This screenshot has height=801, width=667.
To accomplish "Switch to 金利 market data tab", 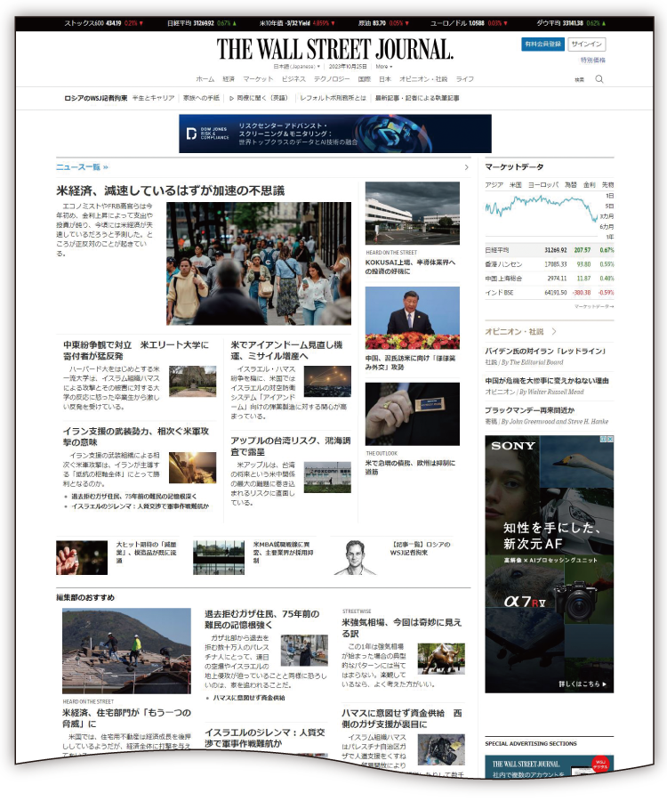I will coord(590,185).
